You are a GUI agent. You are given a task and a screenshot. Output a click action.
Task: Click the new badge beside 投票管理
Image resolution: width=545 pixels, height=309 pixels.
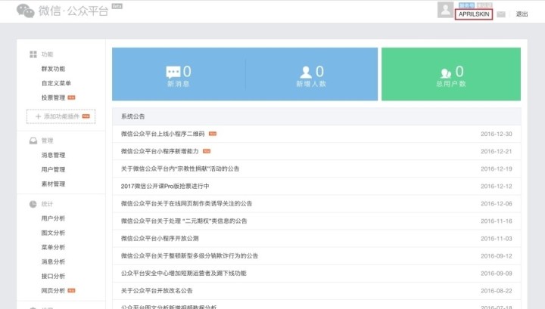click(x=71, y=97)
